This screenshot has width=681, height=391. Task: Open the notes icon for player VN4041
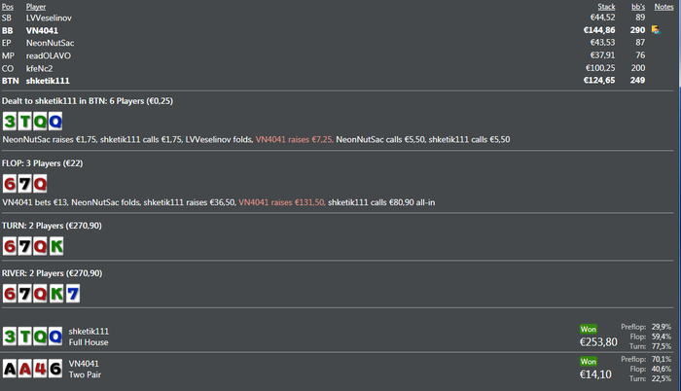click(655, 30)
